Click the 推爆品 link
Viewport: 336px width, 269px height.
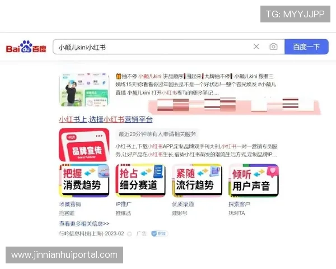(x=123, y=213)
